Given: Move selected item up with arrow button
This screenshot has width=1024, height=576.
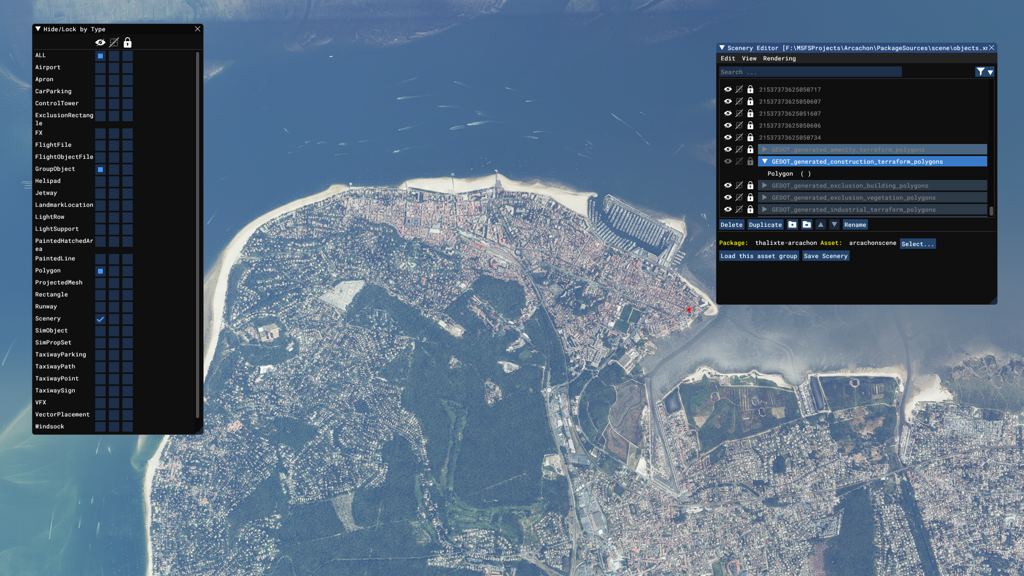Looking at the screenshot, I should pos(821,224).
